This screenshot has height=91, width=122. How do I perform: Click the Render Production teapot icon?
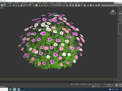click(x=94, y=5)
